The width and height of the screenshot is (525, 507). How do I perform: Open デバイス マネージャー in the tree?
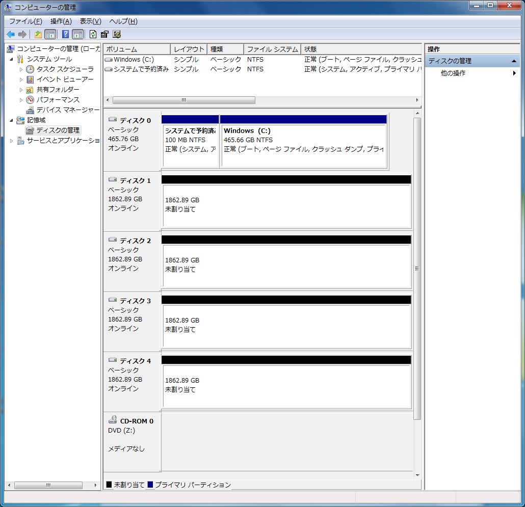pyautogui.click(x=67, y=110)
